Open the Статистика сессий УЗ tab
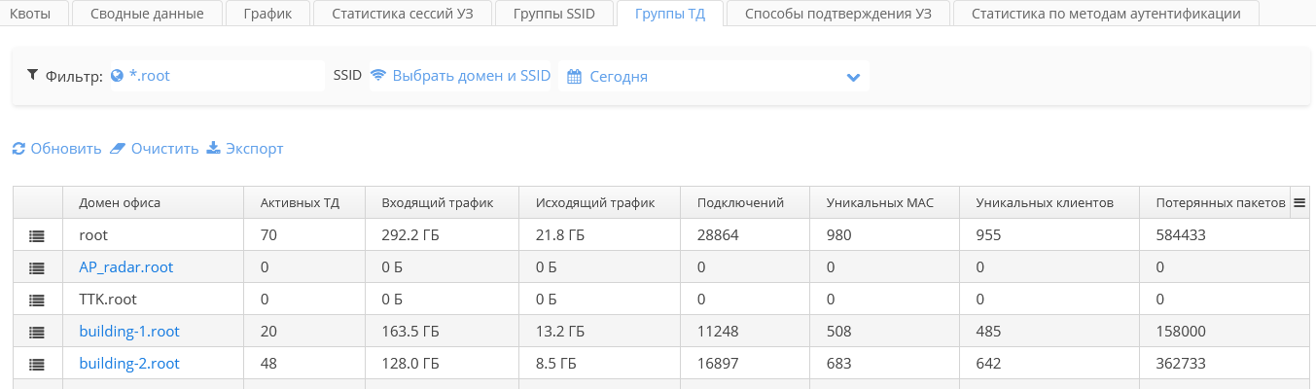 click(x=402, y=14)
